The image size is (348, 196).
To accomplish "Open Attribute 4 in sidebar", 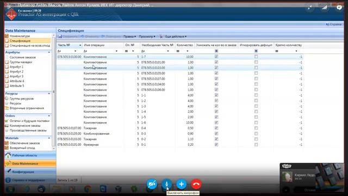I will (17, 81).
